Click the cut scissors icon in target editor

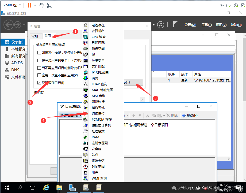(x=148, y=116)
